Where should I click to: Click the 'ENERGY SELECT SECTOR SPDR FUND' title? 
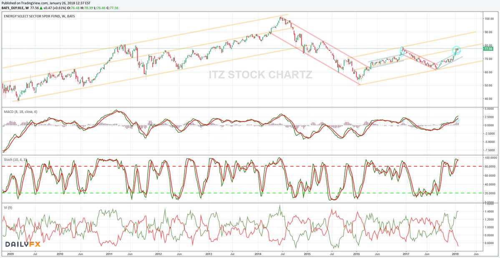[x=32, y=15]
